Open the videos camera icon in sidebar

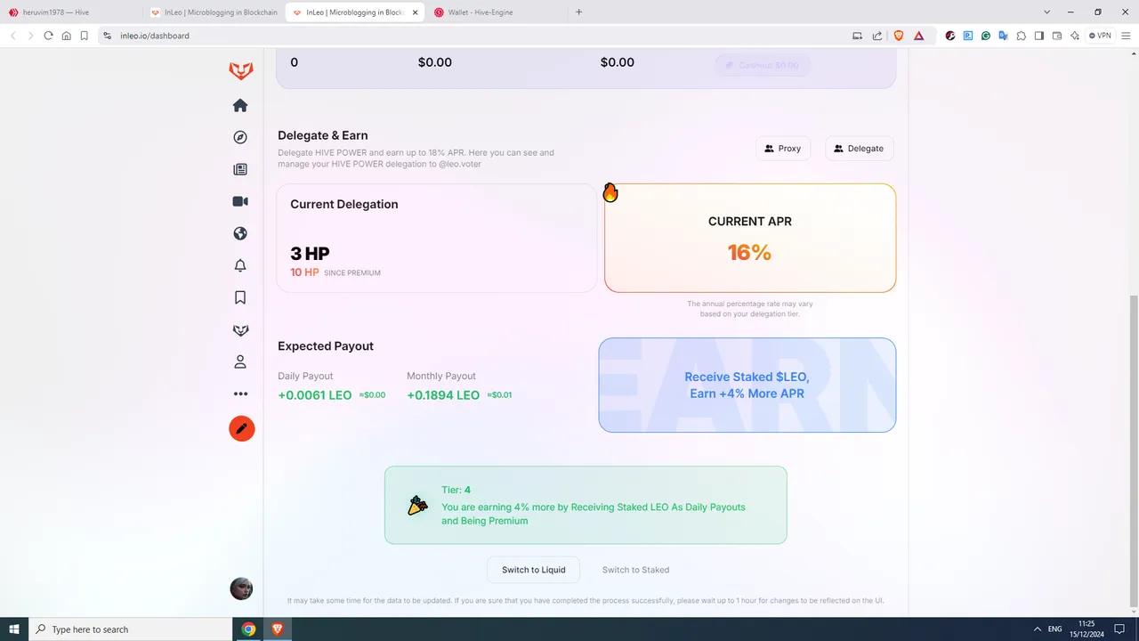[240, 201]
